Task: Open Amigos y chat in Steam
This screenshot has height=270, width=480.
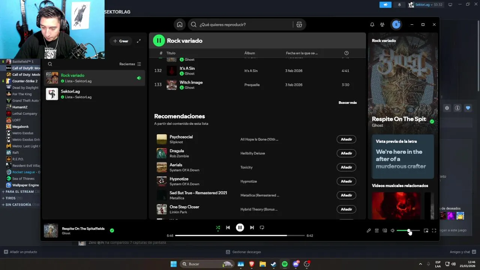Action: click(463, 252)
